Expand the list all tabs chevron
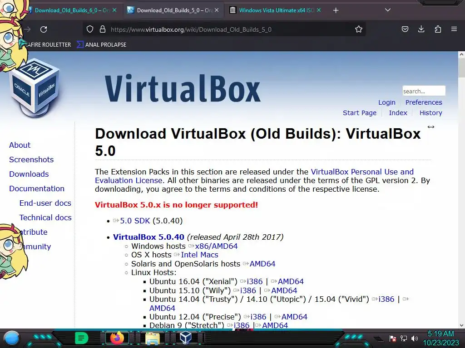The image size is (465, 348). (388, 10)
